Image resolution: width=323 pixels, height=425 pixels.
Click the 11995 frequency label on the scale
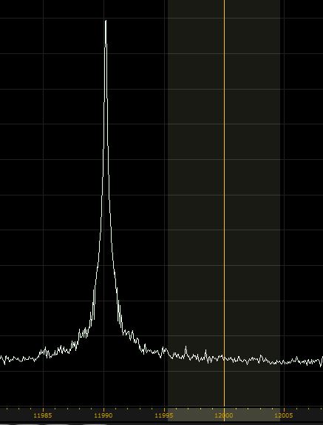click(164, 415)
